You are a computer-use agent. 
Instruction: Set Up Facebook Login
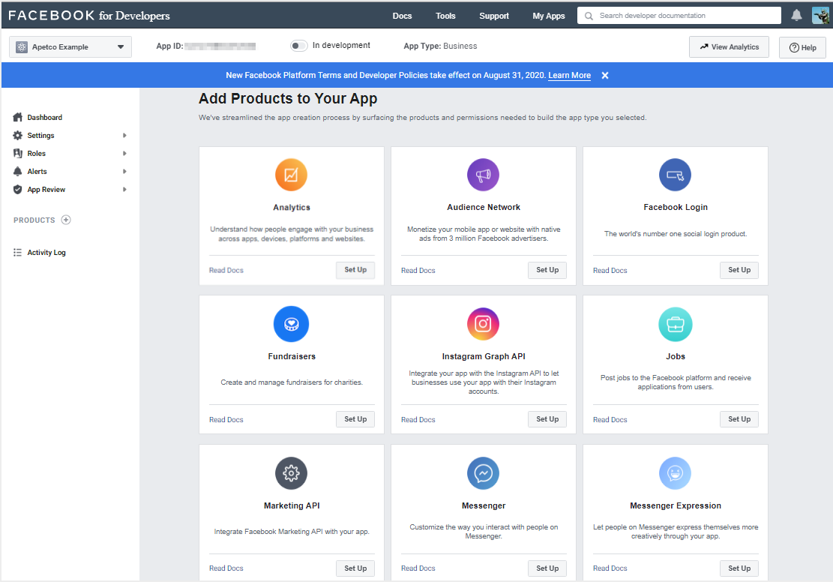739,270
